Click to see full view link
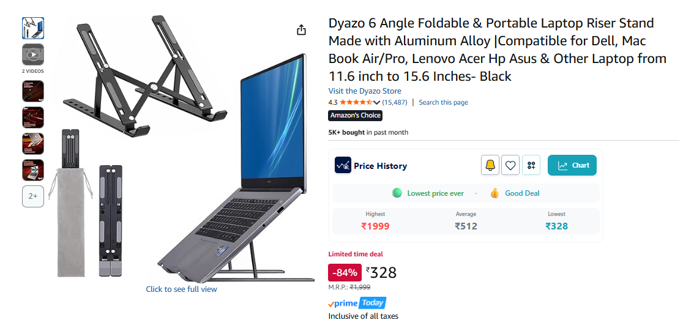This screenshot has width=694, height=320. tap(182, 289)
